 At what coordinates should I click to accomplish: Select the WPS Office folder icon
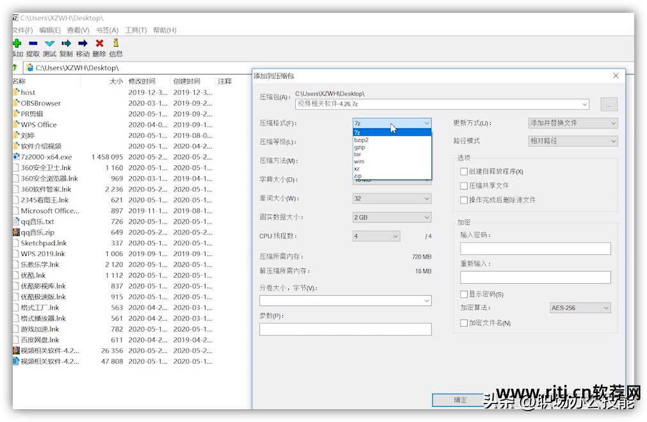click(x=16, y=124)
